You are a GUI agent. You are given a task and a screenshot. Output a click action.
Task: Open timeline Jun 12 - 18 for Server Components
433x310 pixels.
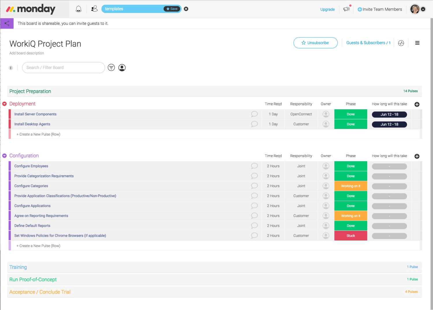[x=389, y=114]
